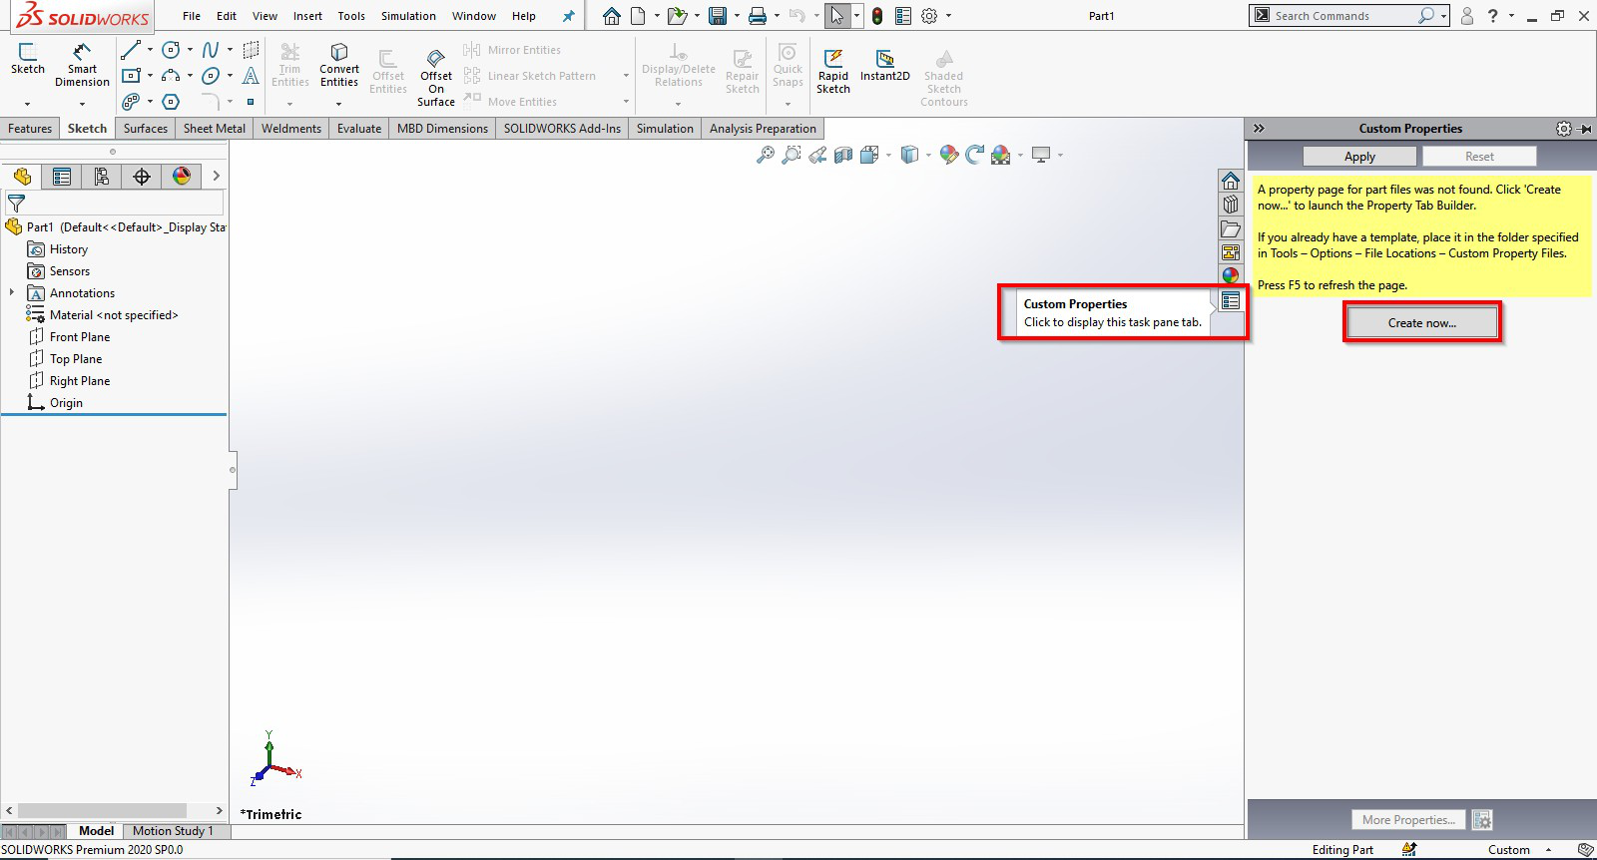Screen dimensions: 1597x860
Task: Switch to the ConfigurationManager tab
Action: pos(102,177)
